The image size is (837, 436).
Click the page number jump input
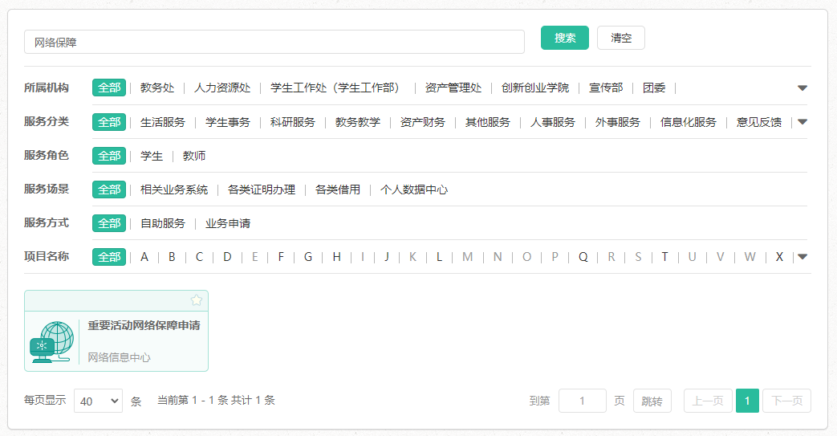coord(582,401)
